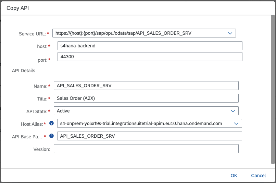This screenshot has width=276, height=183.
Task: Click the port label
Action: 42,60
